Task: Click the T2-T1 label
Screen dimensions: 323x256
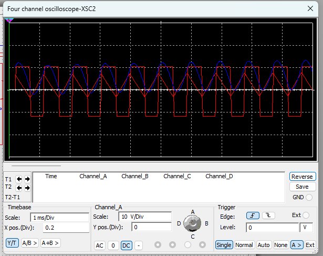Action: 13,197
